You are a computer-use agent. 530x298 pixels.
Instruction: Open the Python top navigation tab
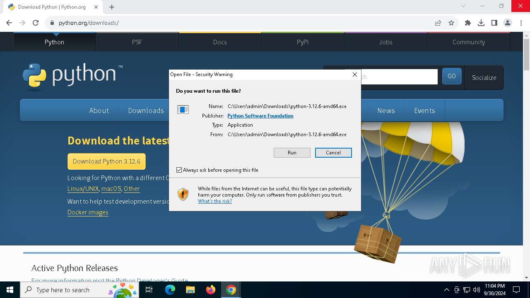(54, 42)
